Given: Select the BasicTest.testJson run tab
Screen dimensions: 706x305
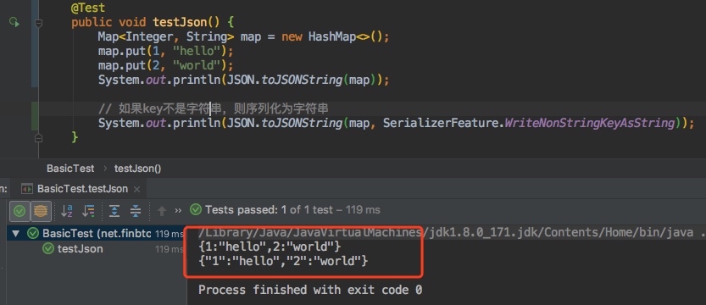Looking at the screenshot, I should pos(82,189).
